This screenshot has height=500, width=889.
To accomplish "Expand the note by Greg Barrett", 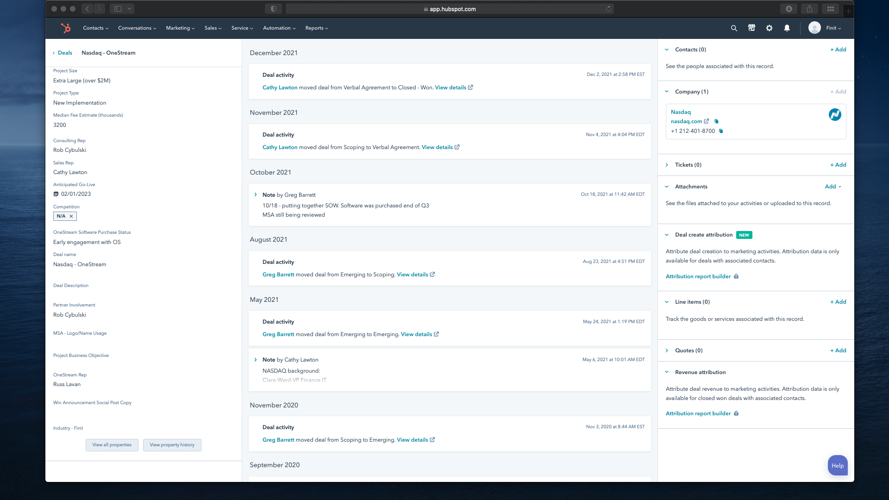I will pos(256,195).
